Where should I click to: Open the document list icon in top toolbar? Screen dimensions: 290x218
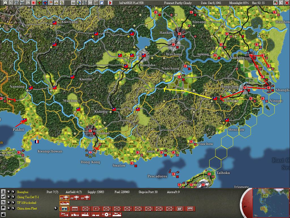pyautogui.click(x=11, y=3)
